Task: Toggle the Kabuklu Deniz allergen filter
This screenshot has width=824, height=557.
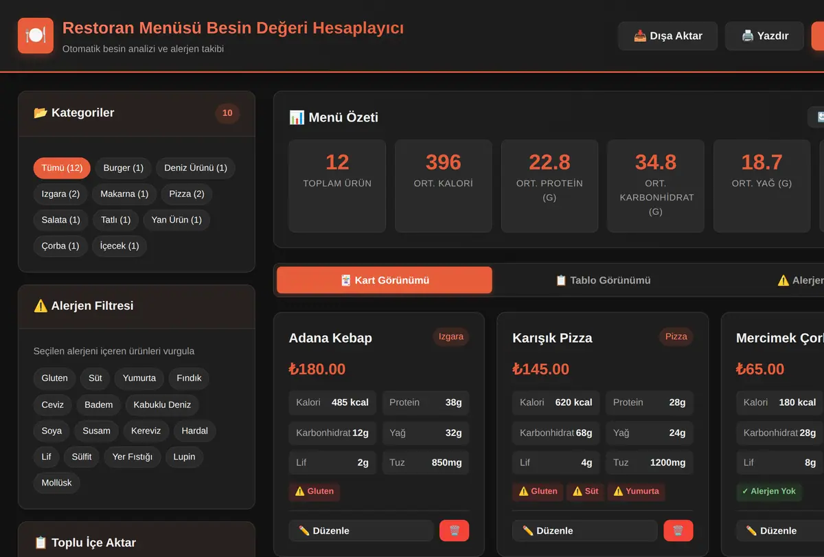Action: (162, 405)
